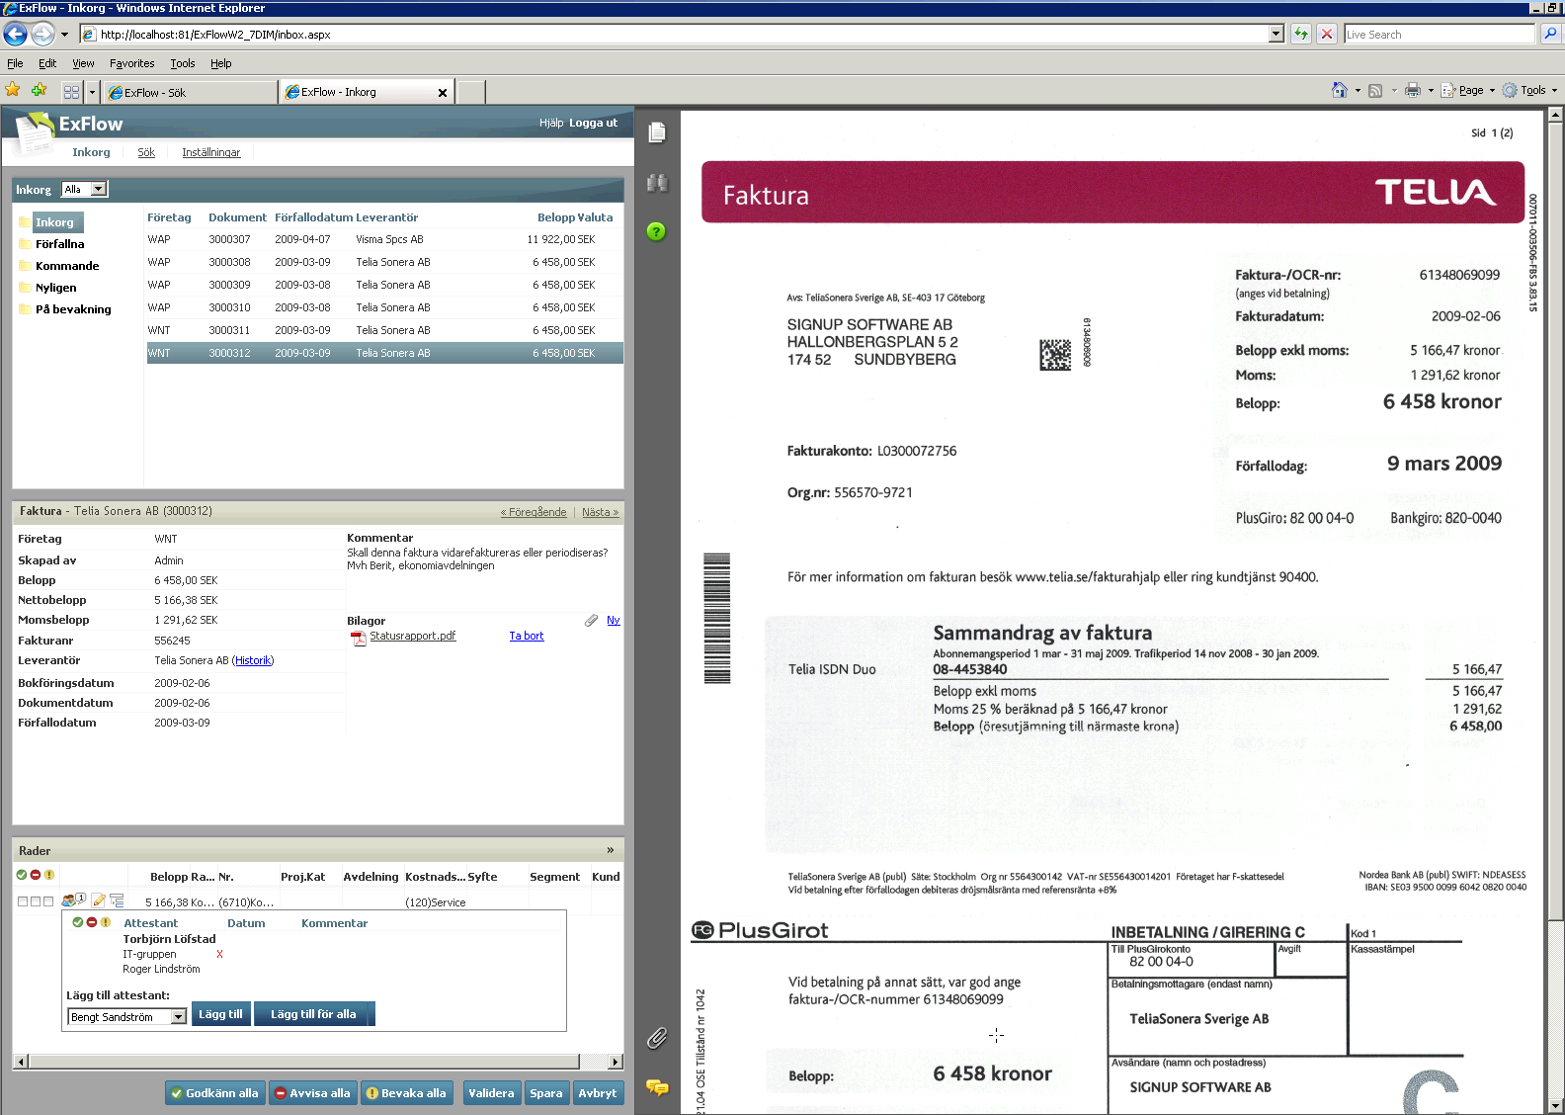Open the Tools dropdown in command bar
Image resolution: width=1565 pixels, height=1115 pixels.
pyautogui.click(x=1530, y=90)
